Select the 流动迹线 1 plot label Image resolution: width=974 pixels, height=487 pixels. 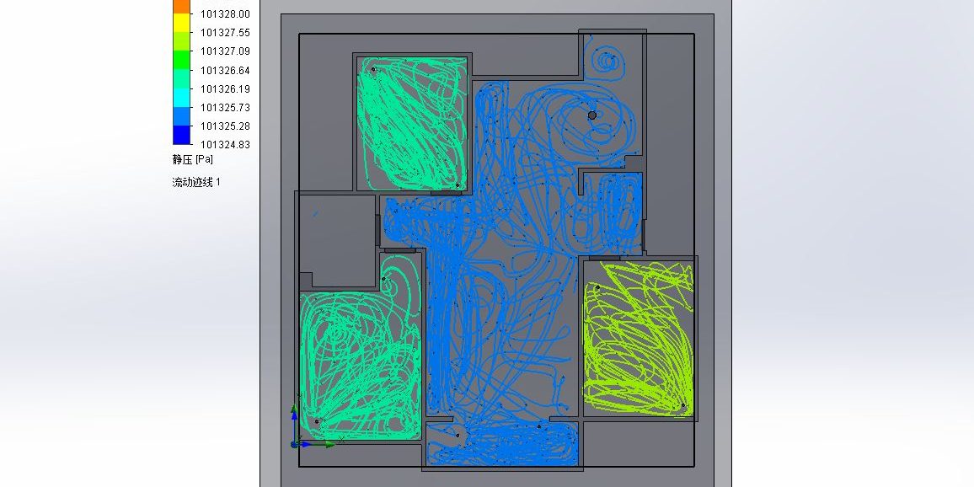[196, 182]
